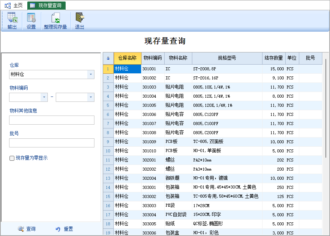Click cell PA3*10mm

(227, 169)
